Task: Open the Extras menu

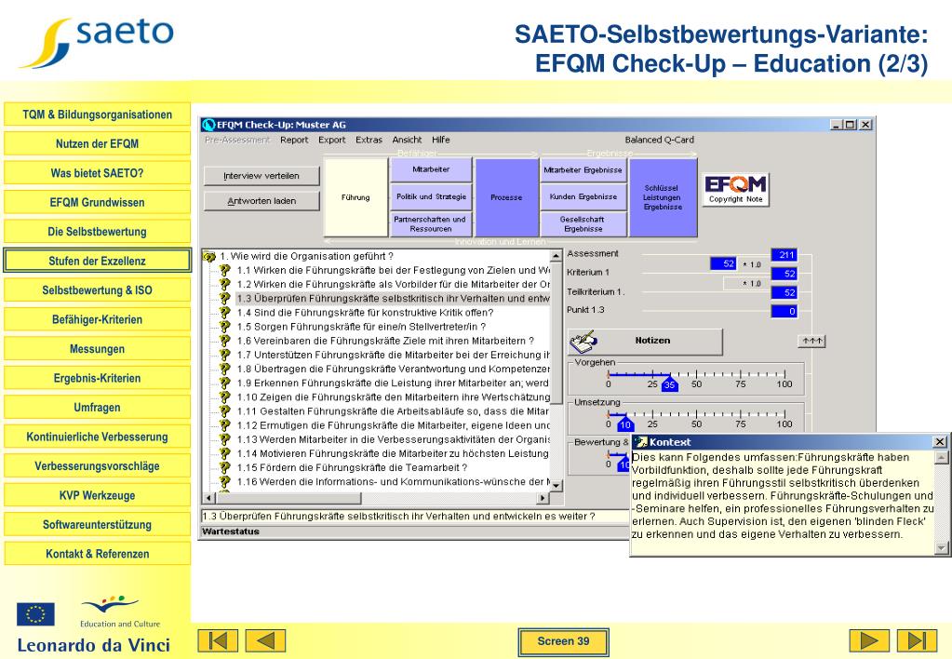Action: click(369, 140)
